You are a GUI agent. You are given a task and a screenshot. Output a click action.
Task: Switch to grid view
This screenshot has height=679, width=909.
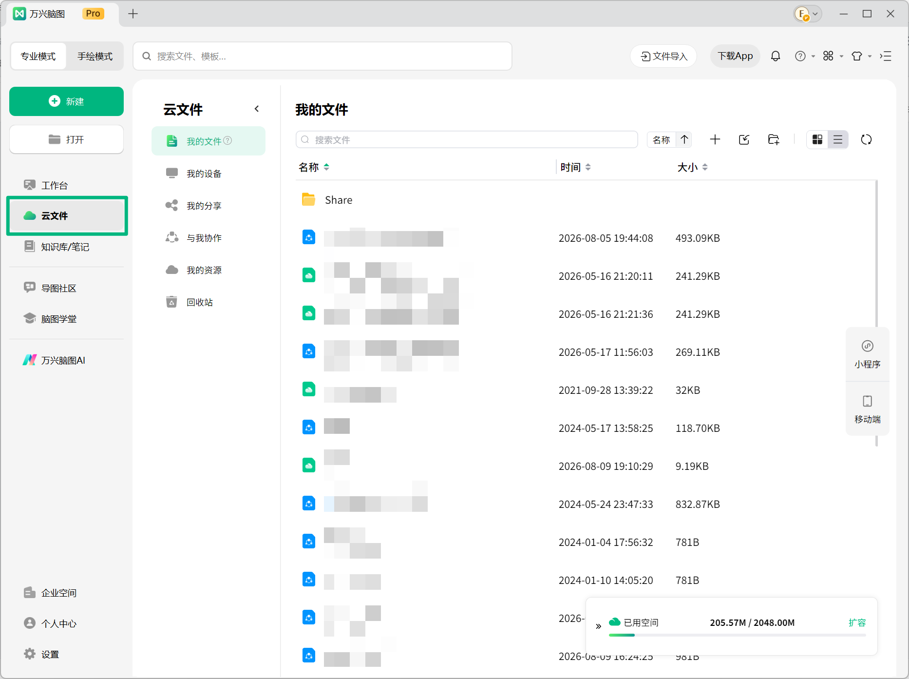[817, 140]
